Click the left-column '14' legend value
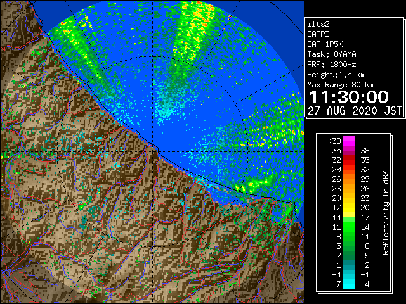 click(337, 217)
